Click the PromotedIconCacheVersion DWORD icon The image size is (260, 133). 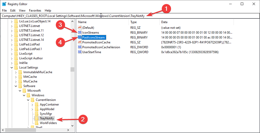(80, 47)
